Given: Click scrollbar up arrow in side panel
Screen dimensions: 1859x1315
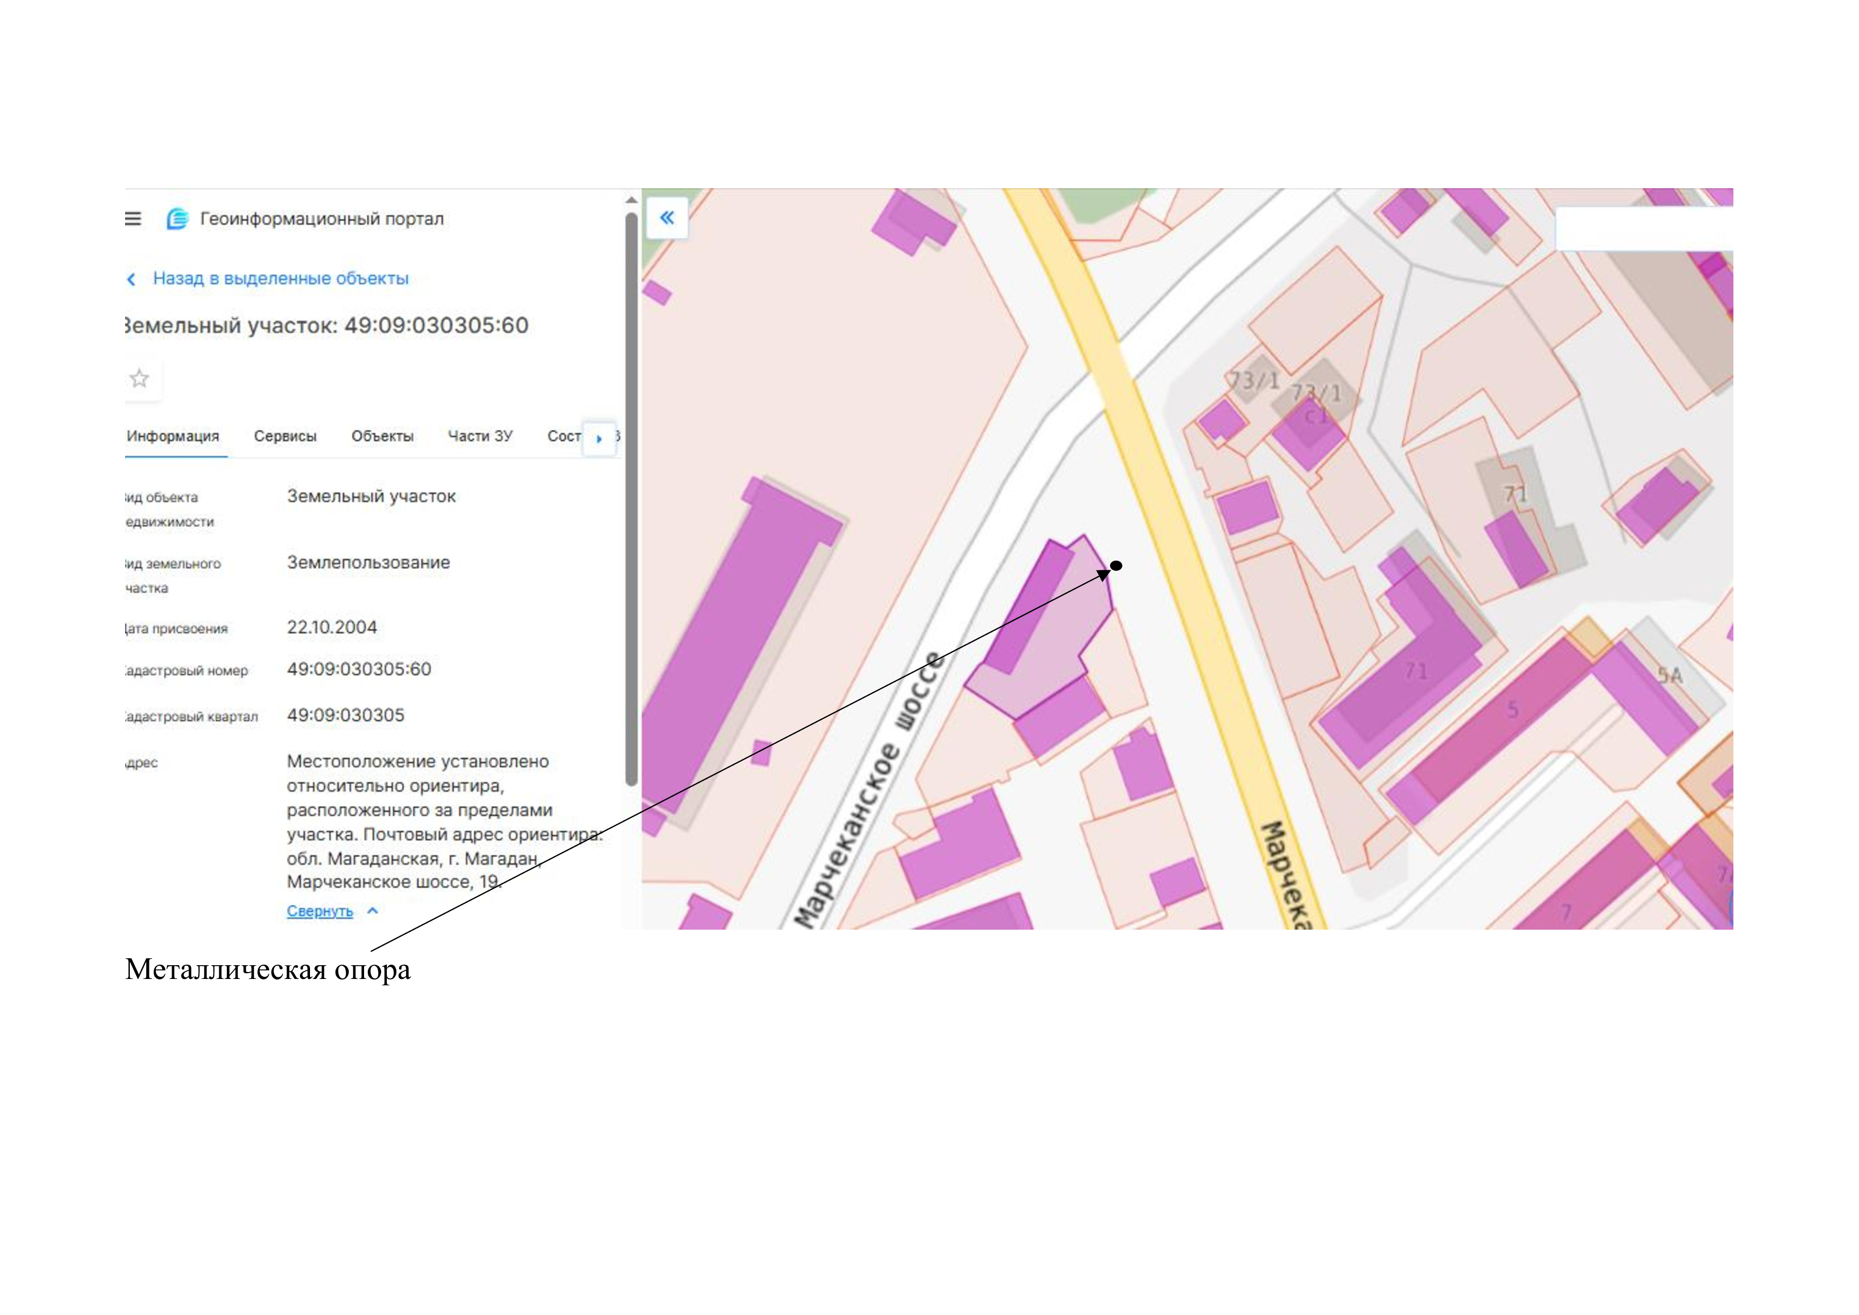Looking at the screenshot, I should point(631,200).
